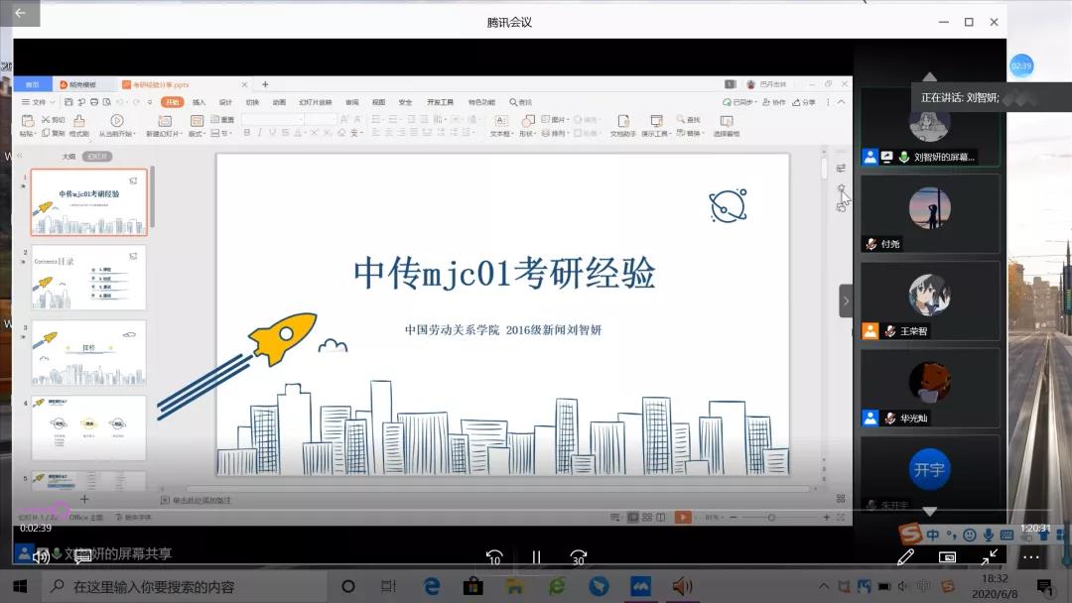Screen dimensions: 1072x603
Task: Open the player's more options ellipsis
Action: pos(1031,557)
